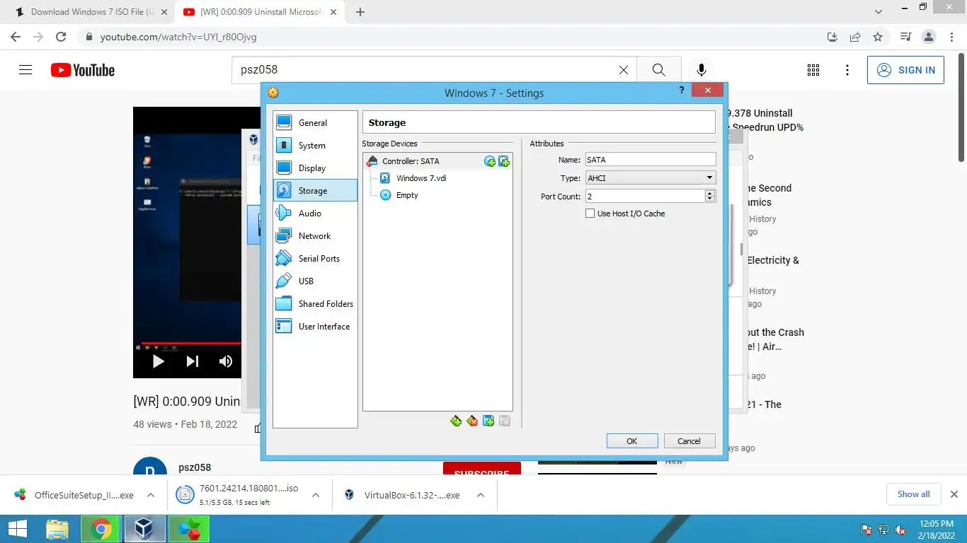Open Chrome tab search chevron
This screenshot has height=543, width=967.
(x=879, y=12)
